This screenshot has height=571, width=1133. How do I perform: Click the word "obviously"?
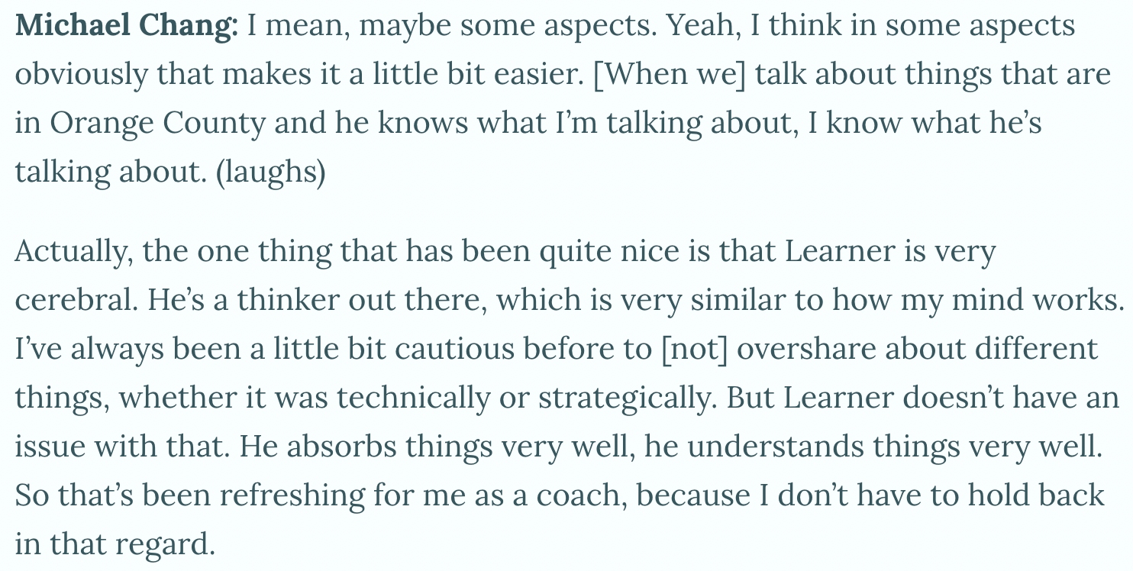pos(82,75)
